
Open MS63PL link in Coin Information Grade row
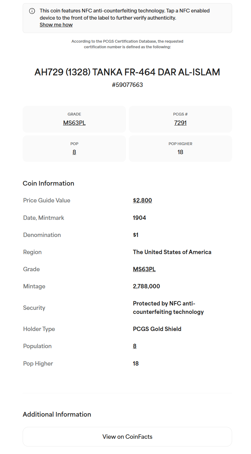(x=144, y=269)
